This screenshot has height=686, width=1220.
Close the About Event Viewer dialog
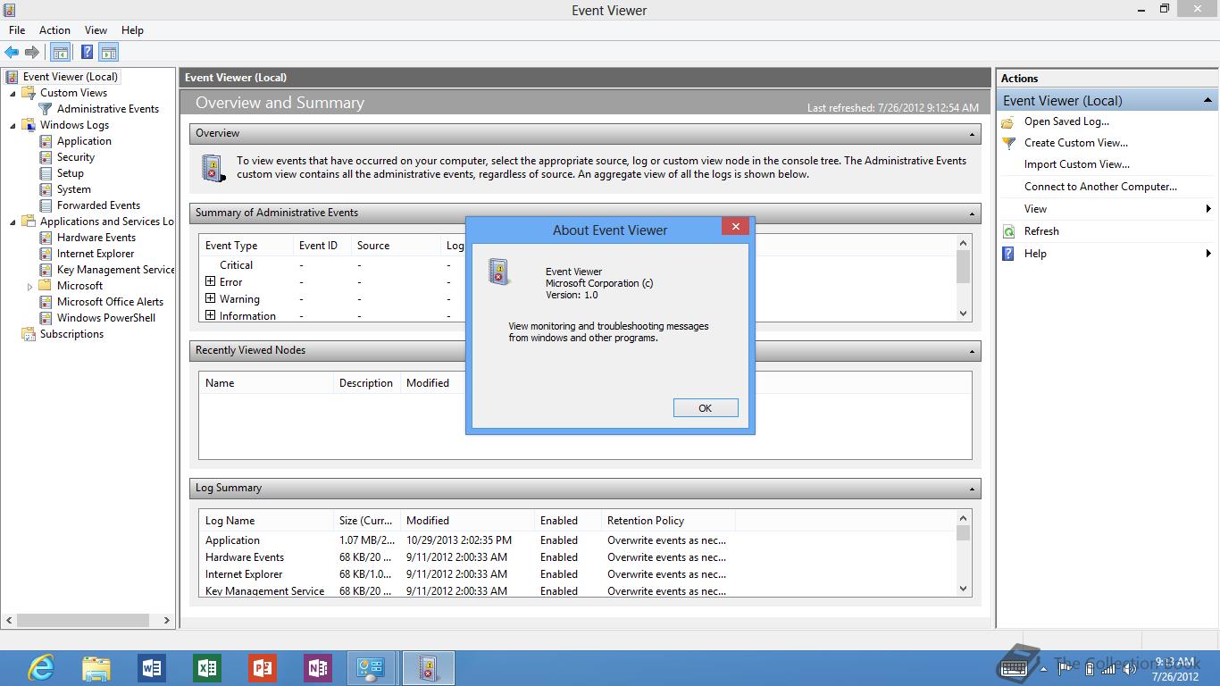[735, 227]
